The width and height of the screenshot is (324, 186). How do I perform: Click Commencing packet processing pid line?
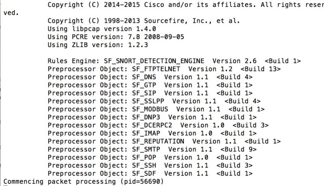83,182
